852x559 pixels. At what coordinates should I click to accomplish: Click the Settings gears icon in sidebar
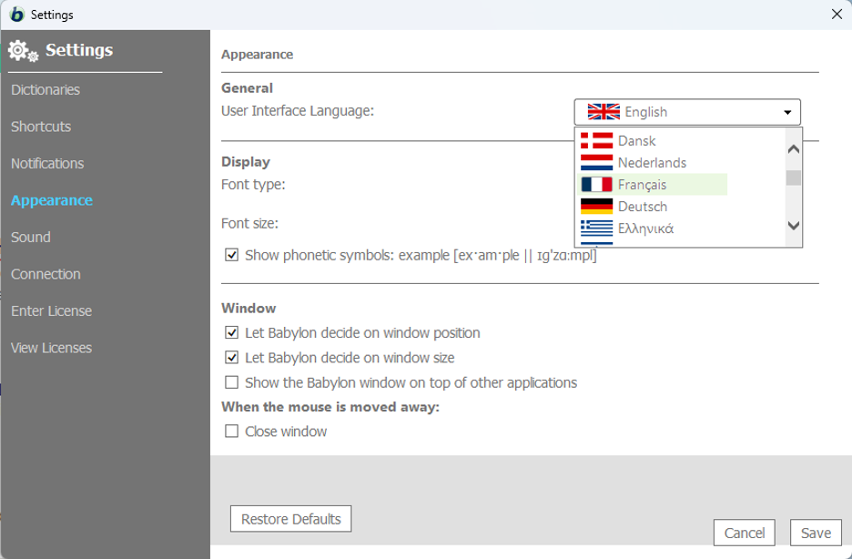(x=24, y=51)
